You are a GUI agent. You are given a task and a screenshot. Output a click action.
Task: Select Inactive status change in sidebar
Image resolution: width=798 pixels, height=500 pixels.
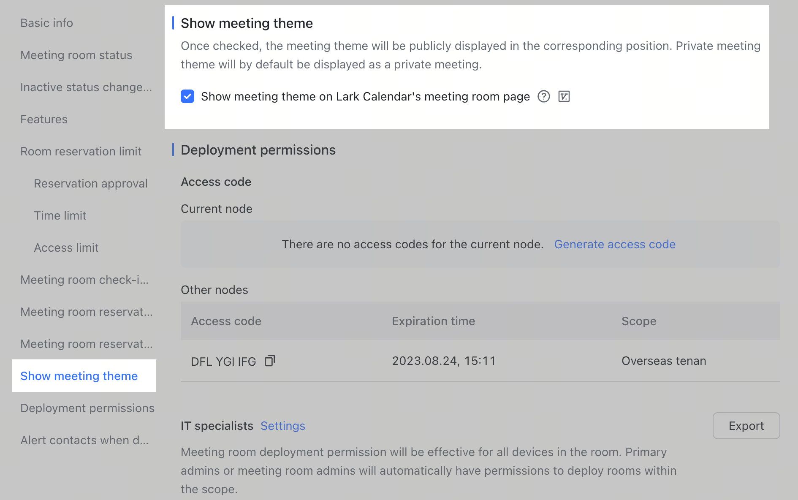[x=86, y=87]
